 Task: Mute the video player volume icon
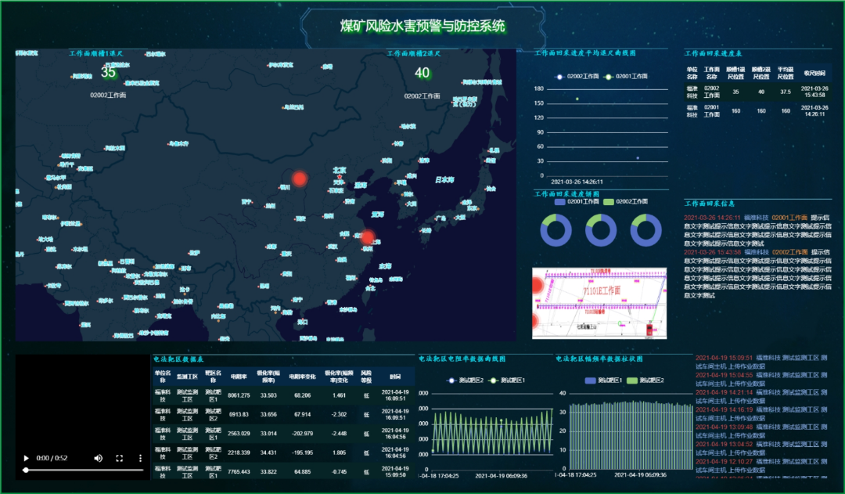pyautogui.click(x=99, y=458)
